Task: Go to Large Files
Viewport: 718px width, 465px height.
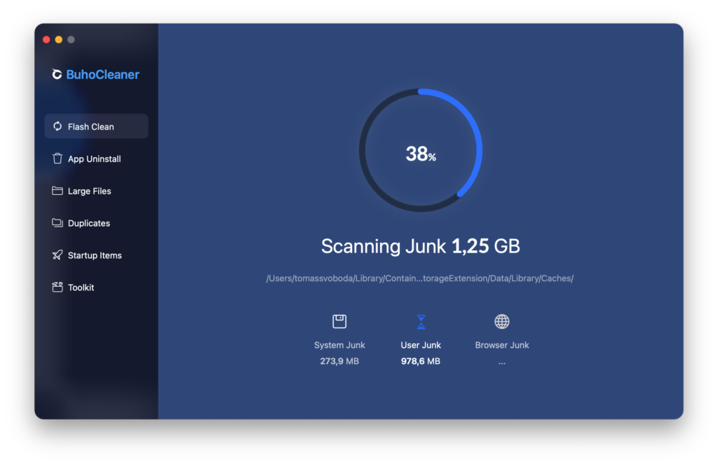Action: click(96, 191)
